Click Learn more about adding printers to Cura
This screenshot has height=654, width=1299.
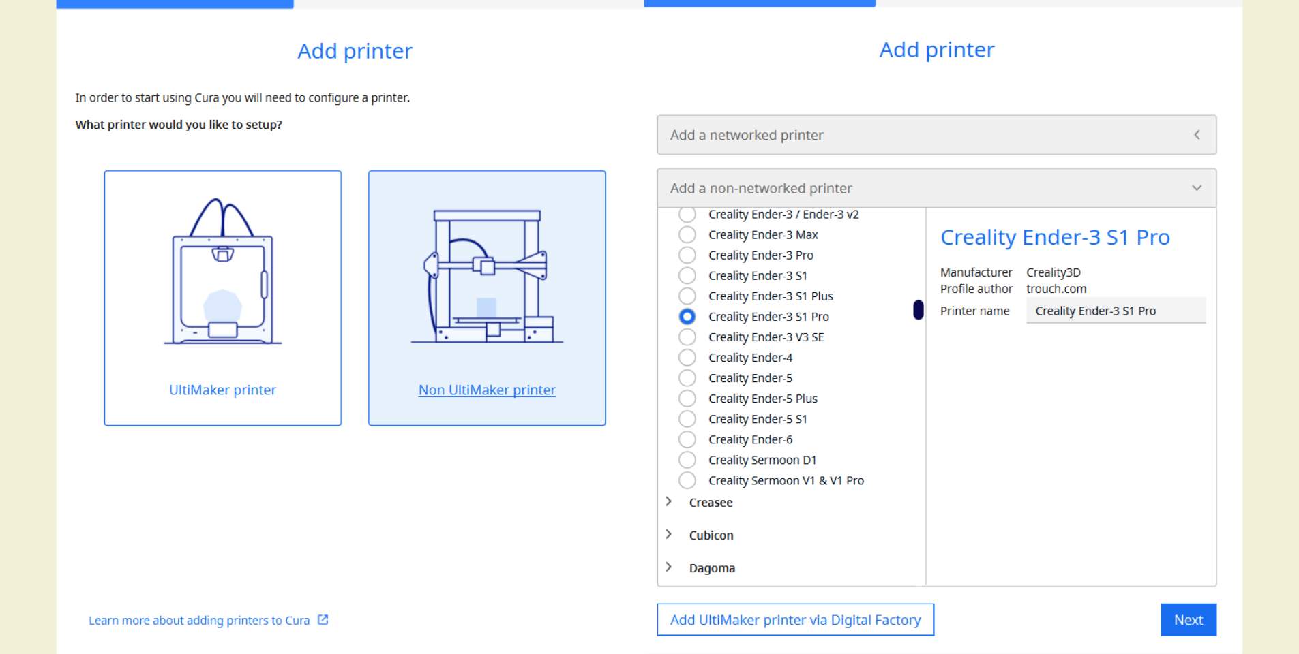(199, 621)
